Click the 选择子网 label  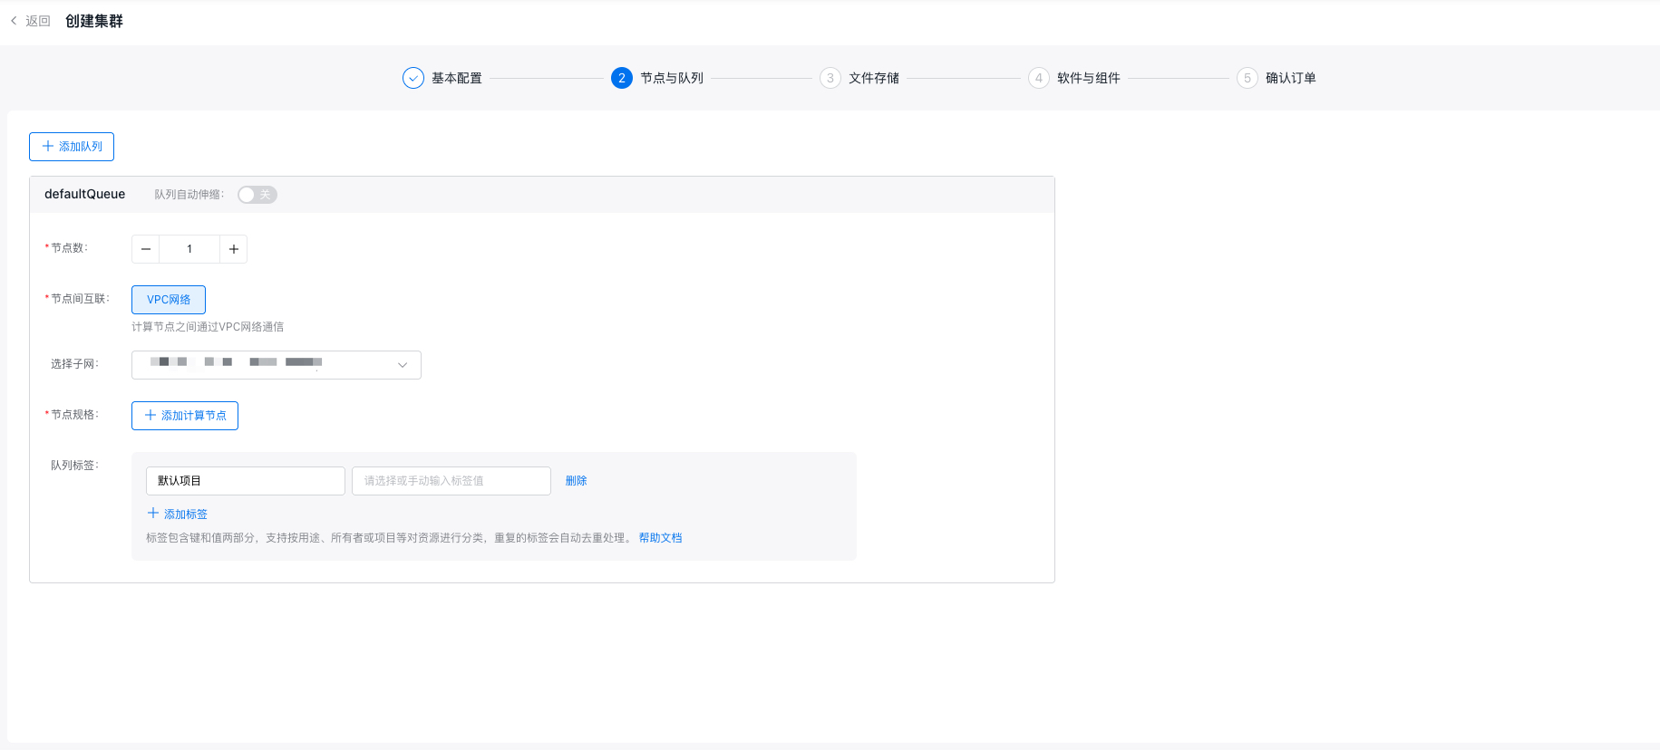point(74,364)
